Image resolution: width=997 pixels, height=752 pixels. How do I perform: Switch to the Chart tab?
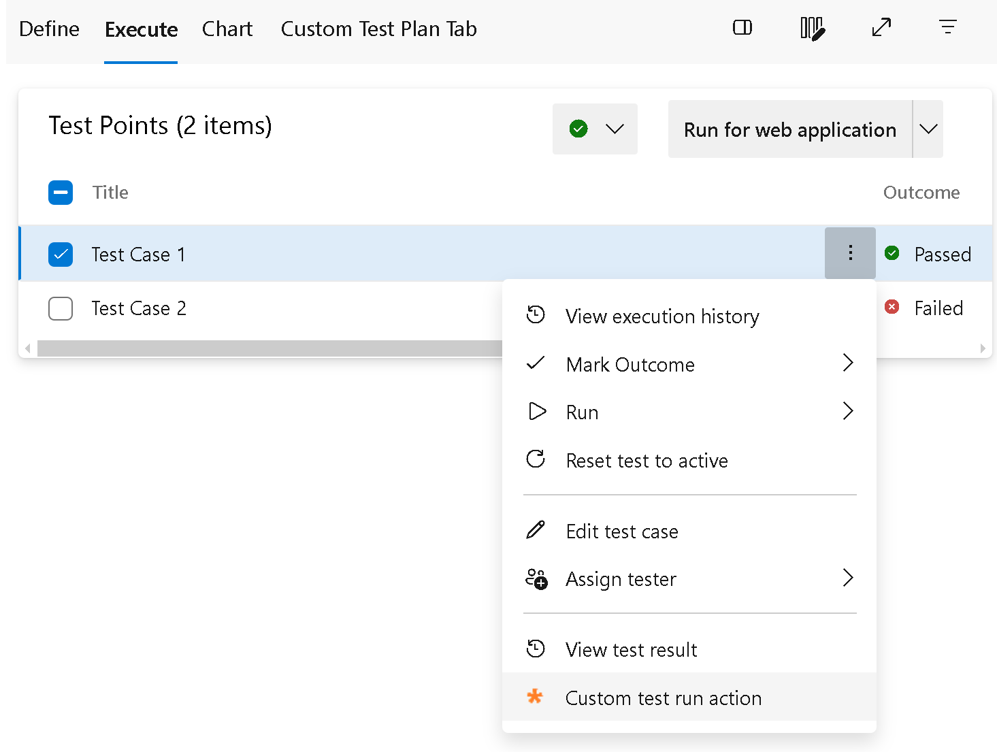227,29
